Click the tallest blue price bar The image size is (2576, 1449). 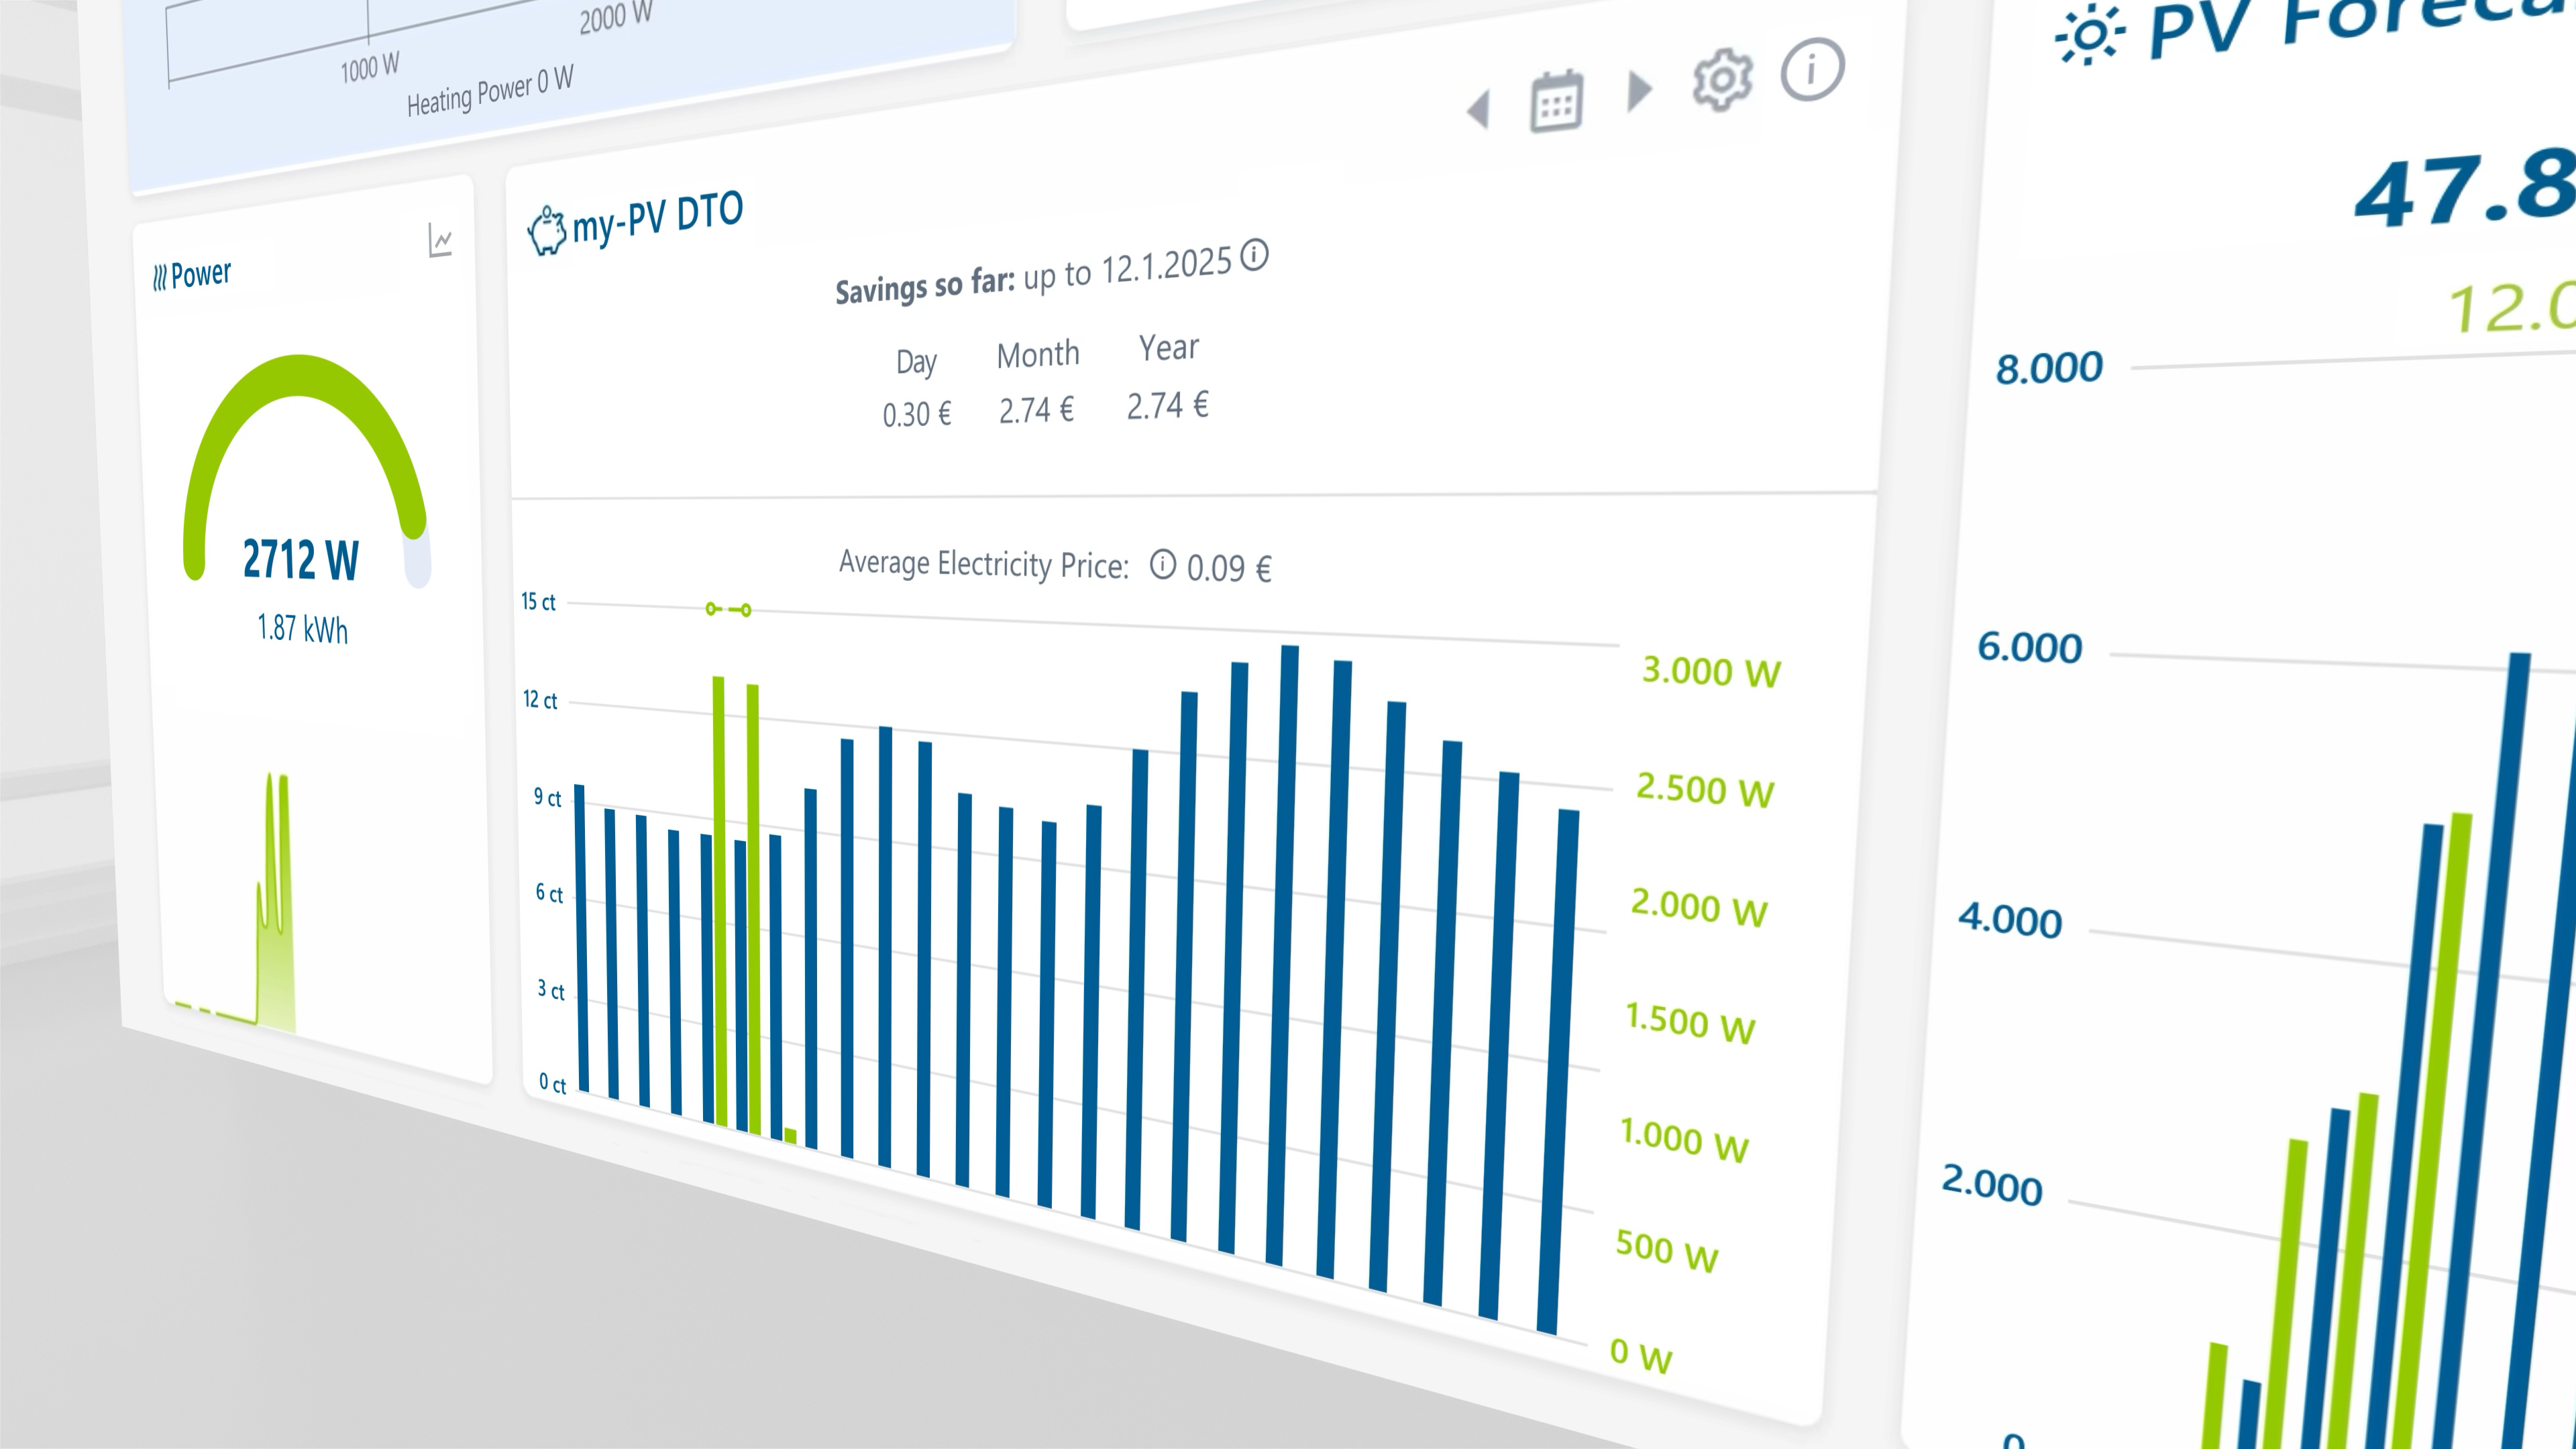tap(1282, 950)
